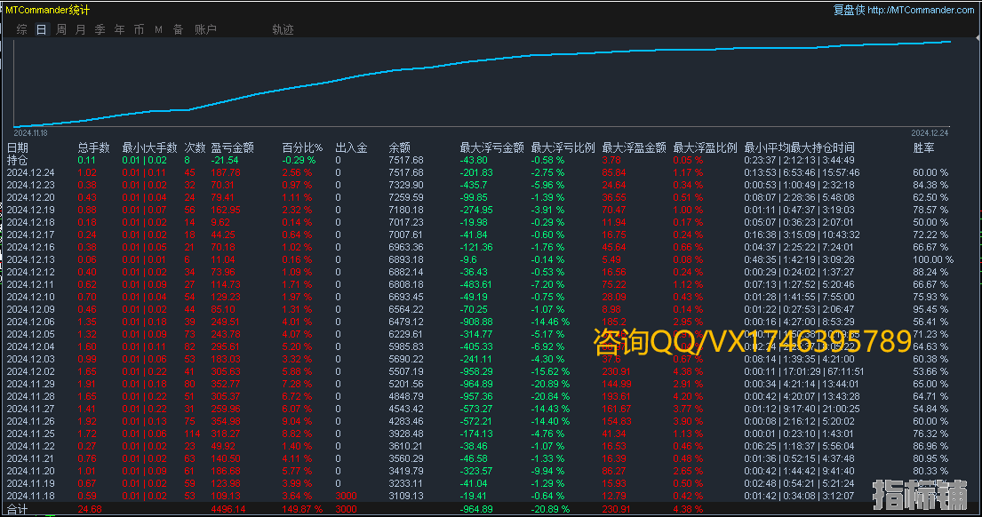Click the 最小|大手数 column header

coord(149,147)
